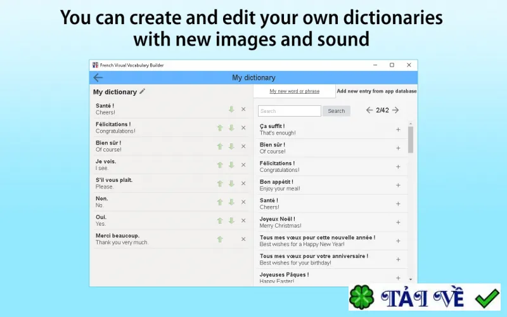Click the 2/42 page indicator
Viewport: 507px width, 317px height.
tap(382, 110)
